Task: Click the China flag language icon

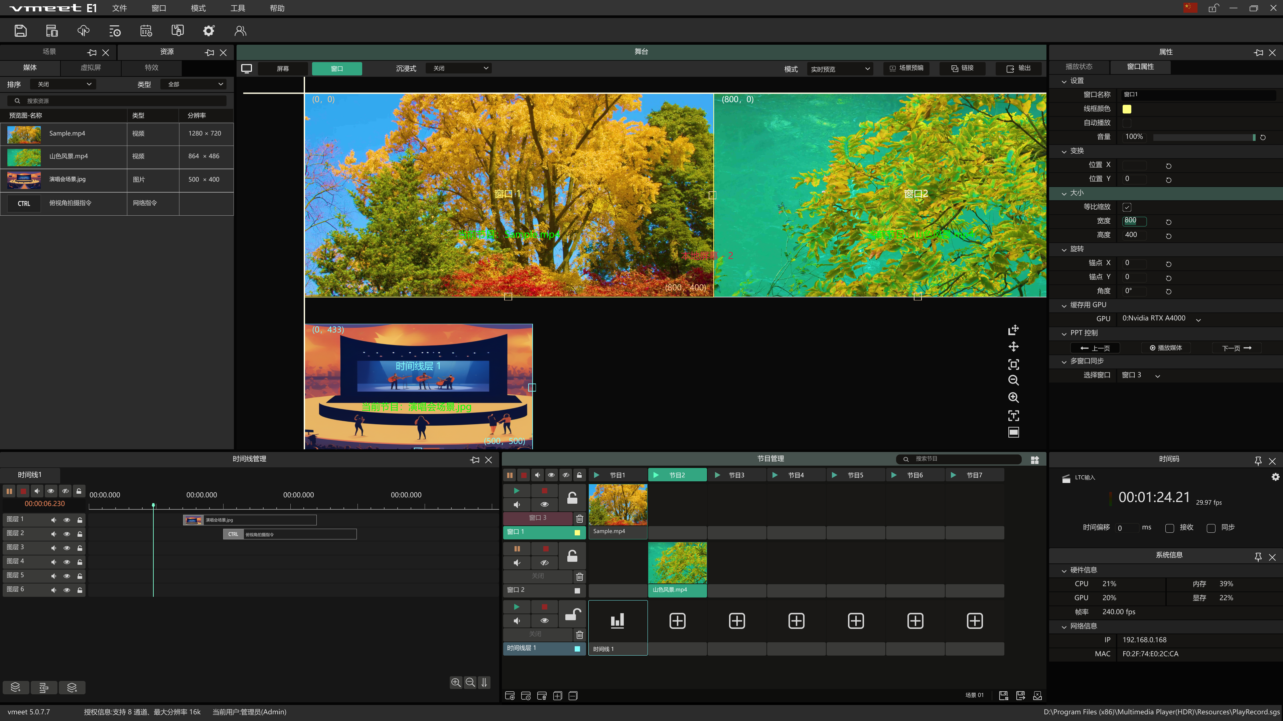Action: coord(1190,8)
